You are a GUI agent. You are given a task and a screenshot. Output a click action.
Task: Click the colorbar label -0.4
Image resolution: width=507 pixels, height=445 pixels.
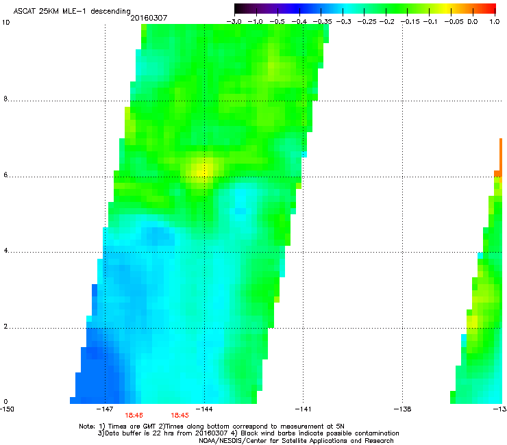(299, 22)
